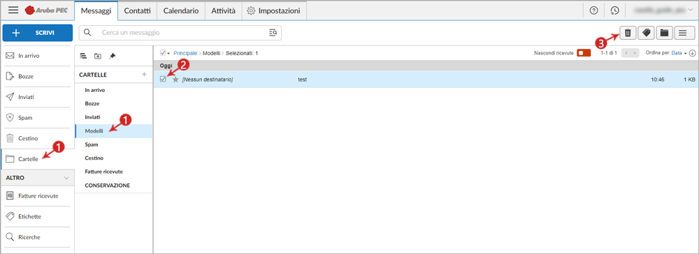The height and width of the screenshot is (254, 699).
Task: Click the pin icon above folders
Action: (113, 56)
